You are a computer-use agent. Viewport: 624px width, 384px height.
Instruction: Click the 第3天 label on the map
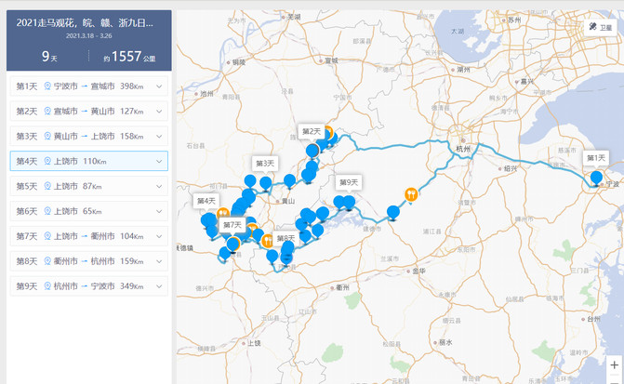(x=265, y=164)
